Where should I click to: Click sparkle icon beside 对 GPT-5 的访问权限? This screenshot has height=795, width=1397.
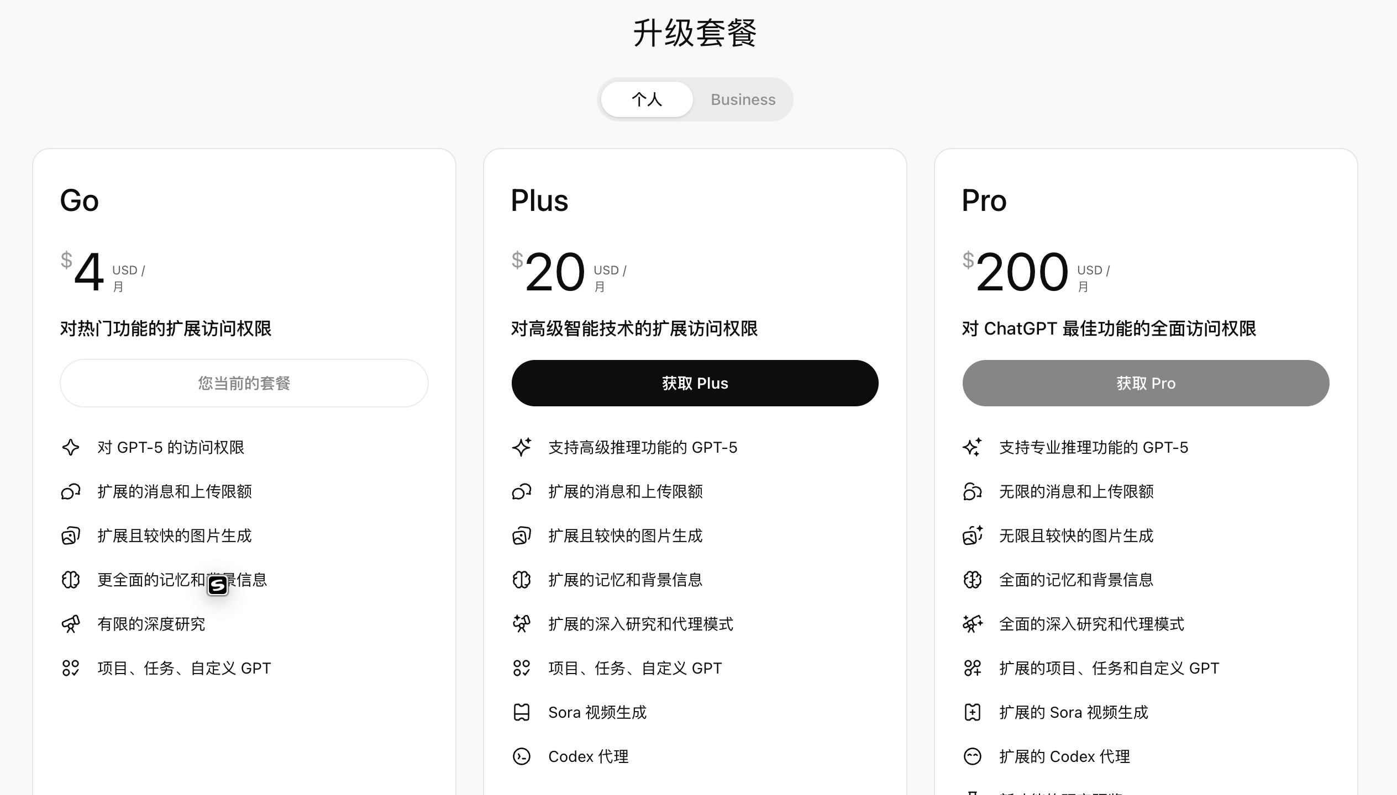71,447
